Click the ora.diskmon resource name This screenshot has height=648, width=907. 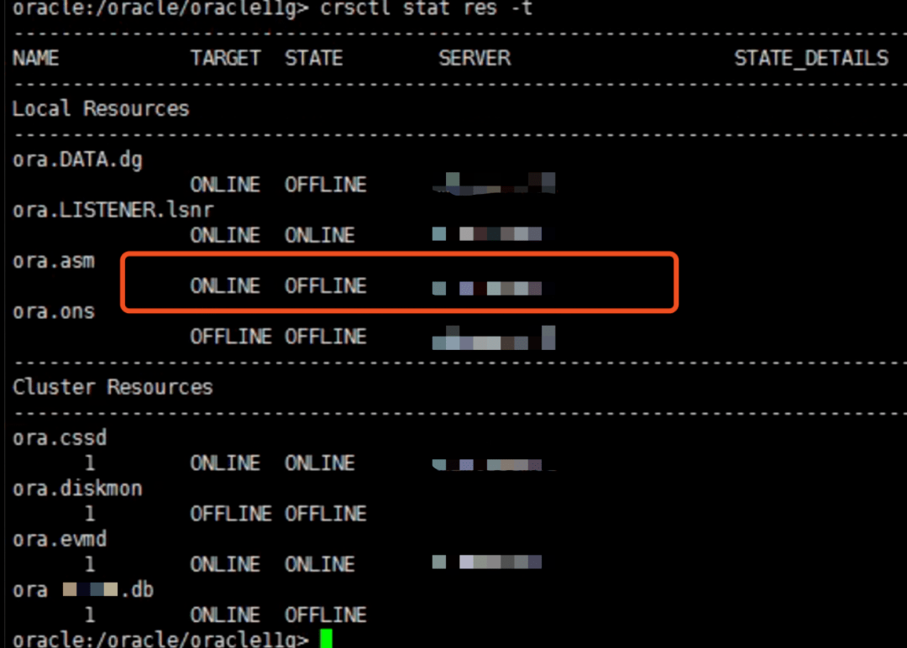(x=77, y=489)
